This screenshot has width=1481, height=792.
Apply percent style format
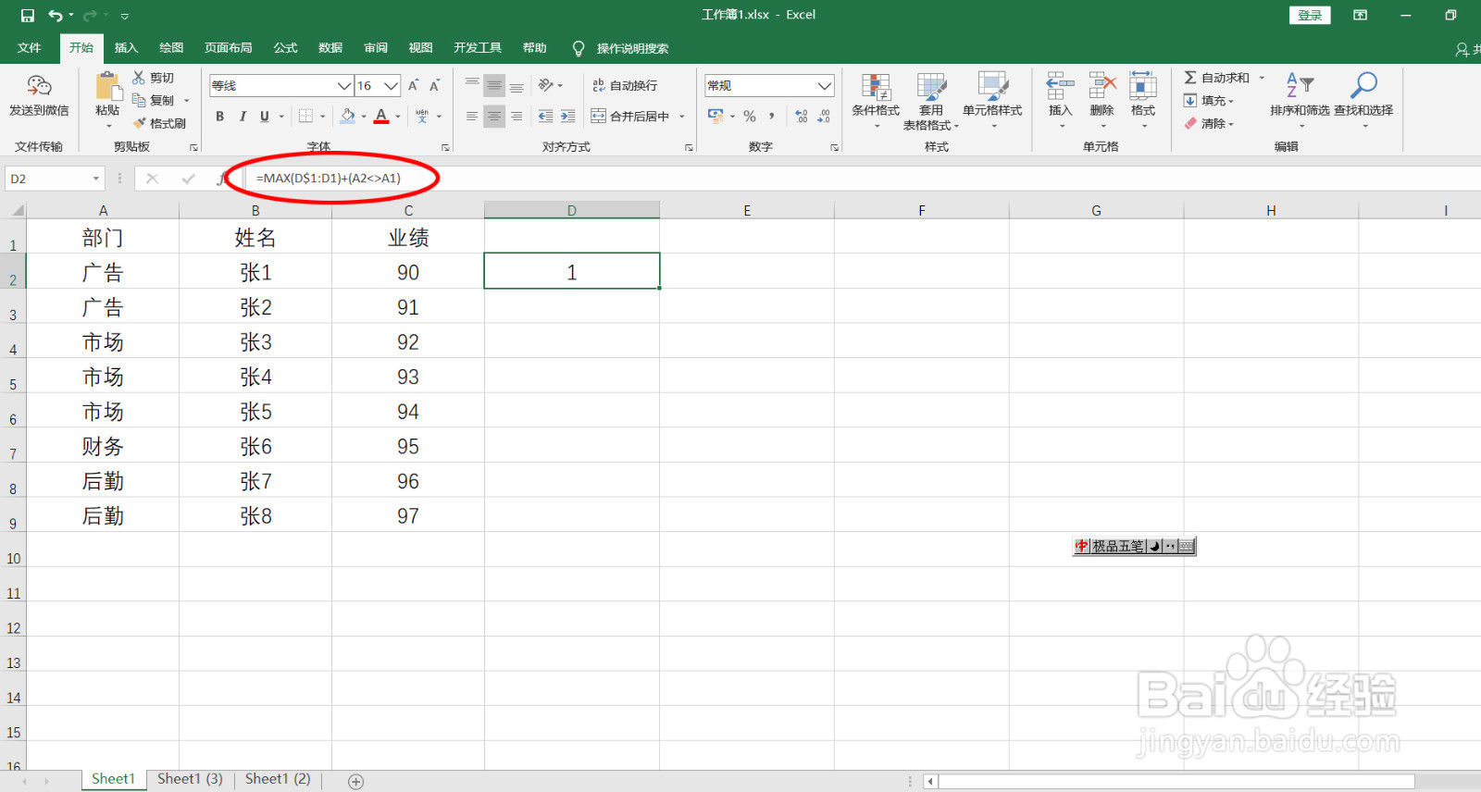750,116
